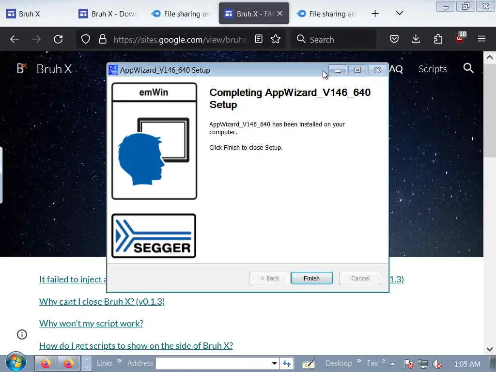Reload the current page

[x=58, y=39]
